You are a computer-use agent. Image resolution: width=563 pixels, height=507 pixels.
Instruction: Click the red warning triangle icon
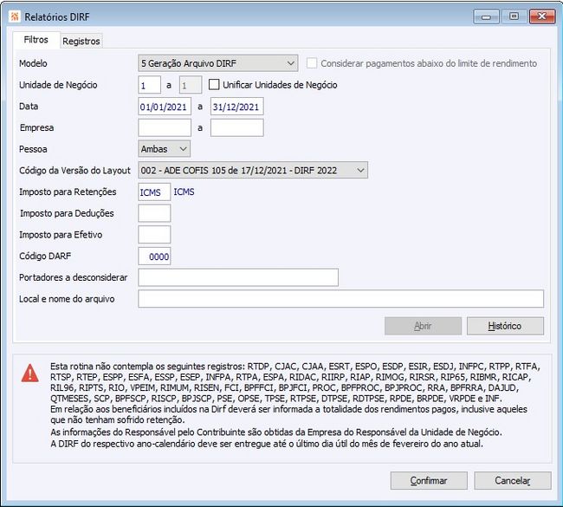click(x=30, y=373)
